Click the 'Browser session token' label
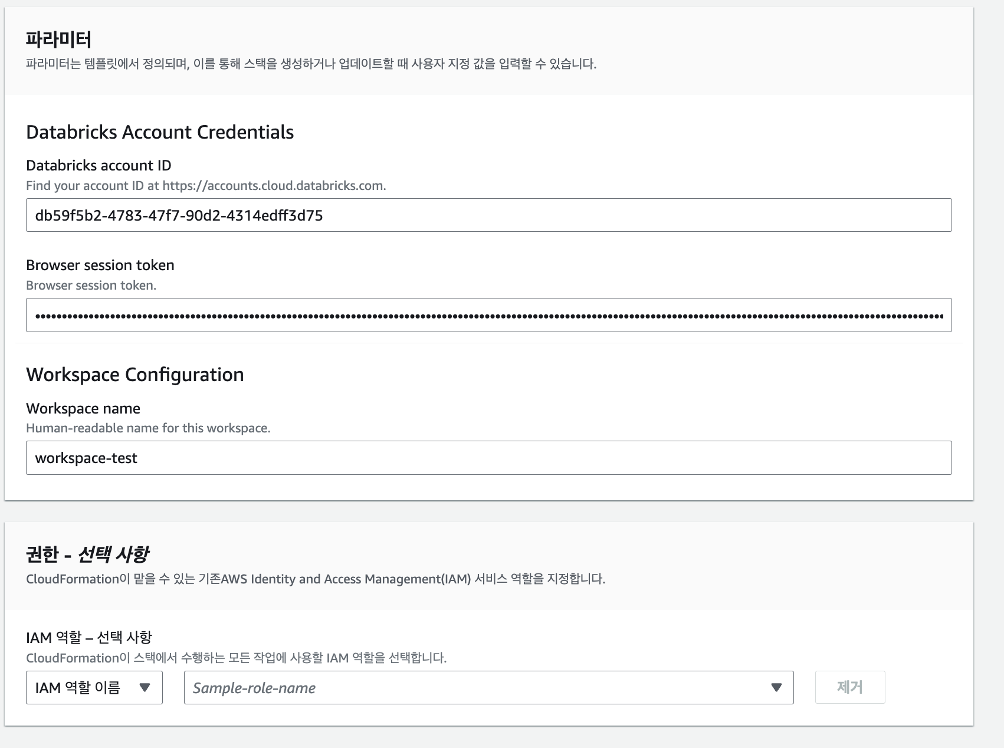 [x=100, y=265]
